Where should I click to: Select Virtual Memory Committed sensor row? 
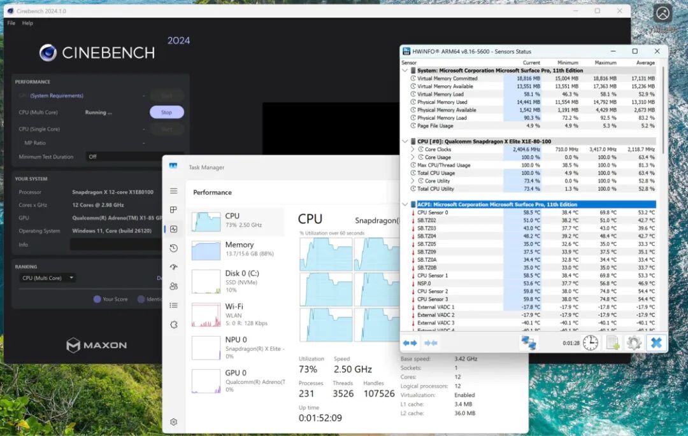[533, 78]
